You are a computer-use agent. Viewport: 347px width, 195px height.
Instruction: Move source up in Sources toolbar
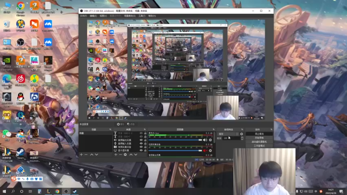pyautogui.click(x=131, y=155)
